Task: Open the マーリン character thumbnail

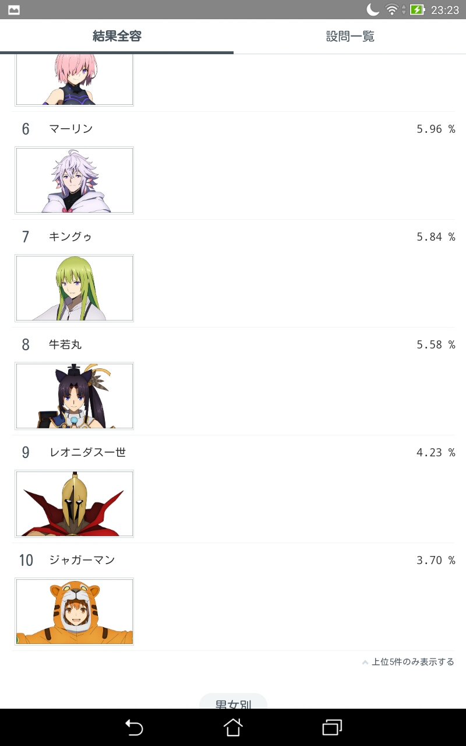Action: [x=74, y=180]
